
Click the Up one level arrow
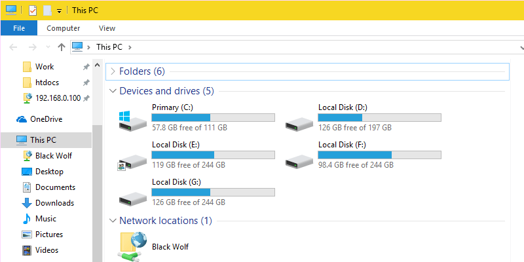62,47
